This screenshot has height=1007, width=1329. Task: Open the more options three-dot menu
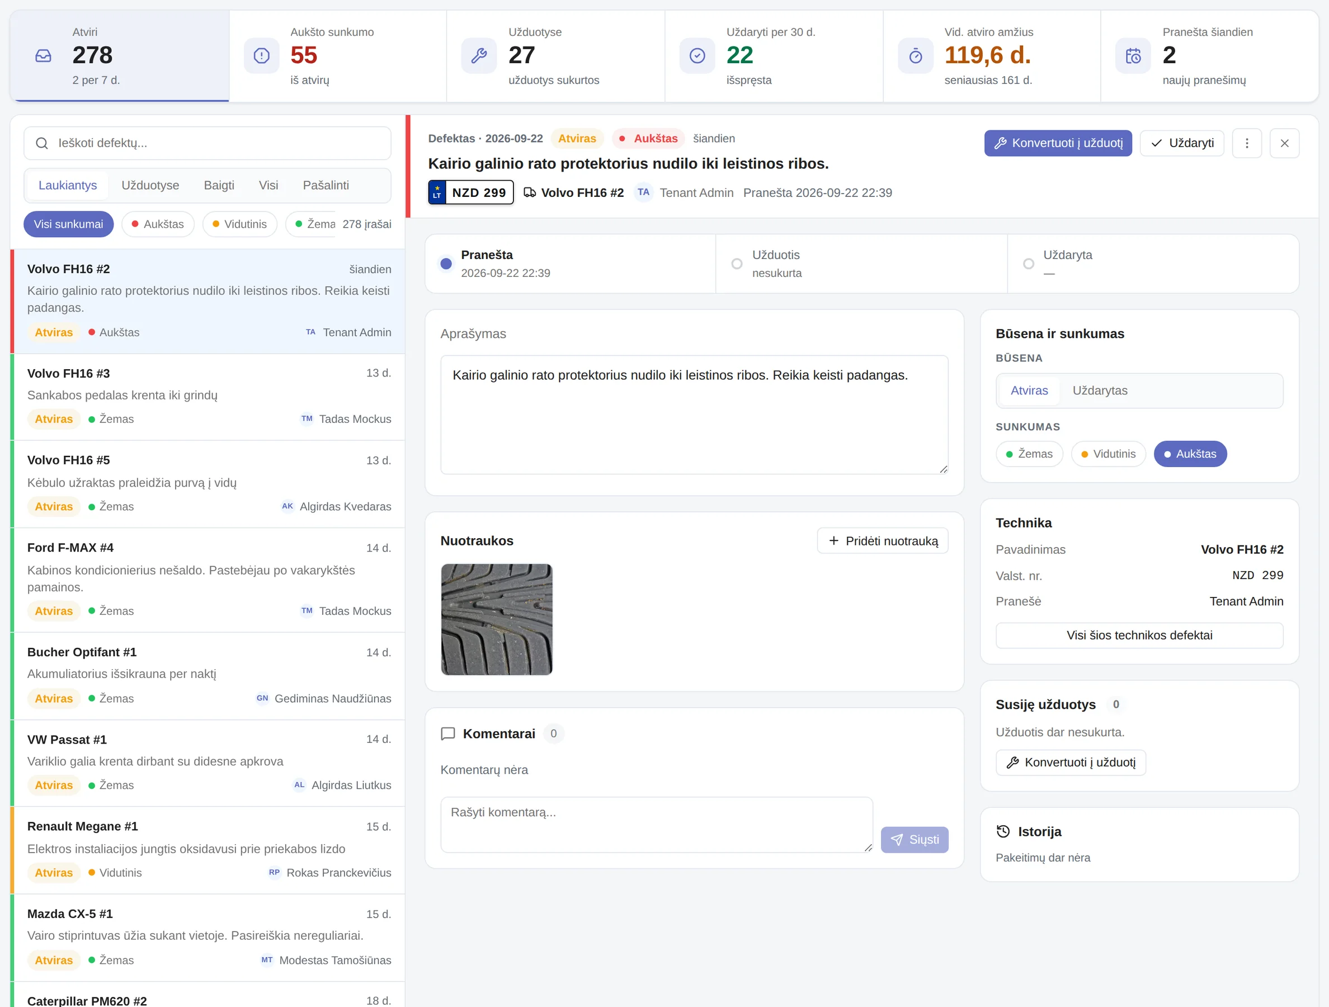pyautogui.click(x=1247, y=143)
